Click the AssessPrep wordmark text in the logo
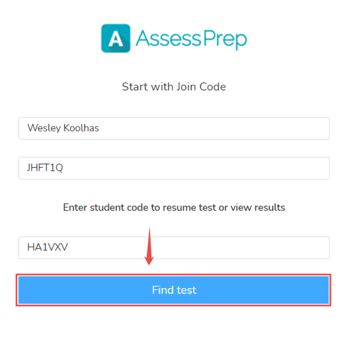 (x=191, y=39)
